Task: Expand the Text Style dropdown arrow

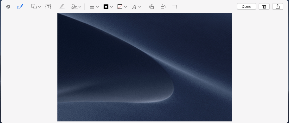Action: tap(140, 7)
